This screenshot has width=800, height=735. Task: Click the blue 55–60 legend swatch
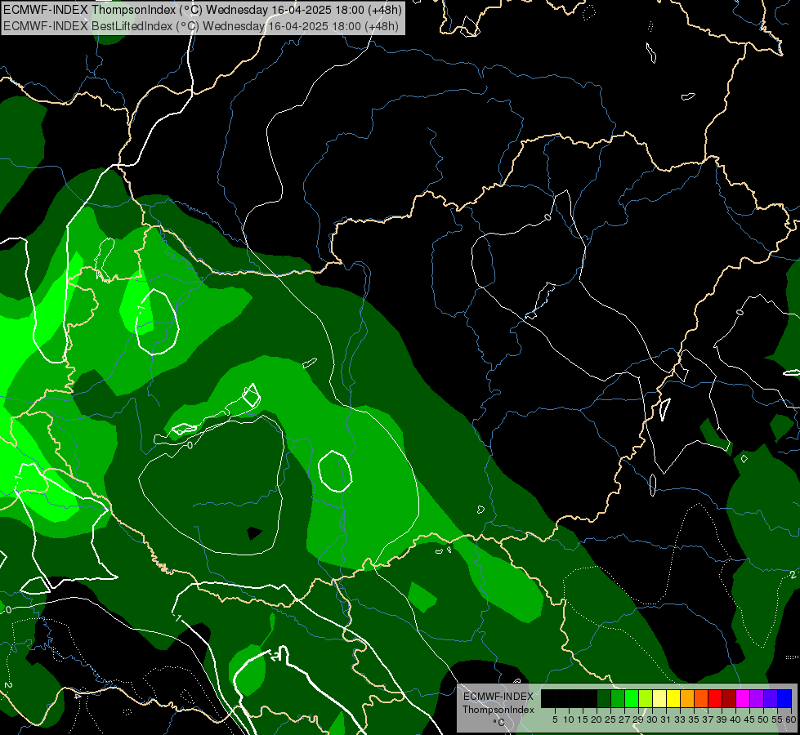pos(784,698)
